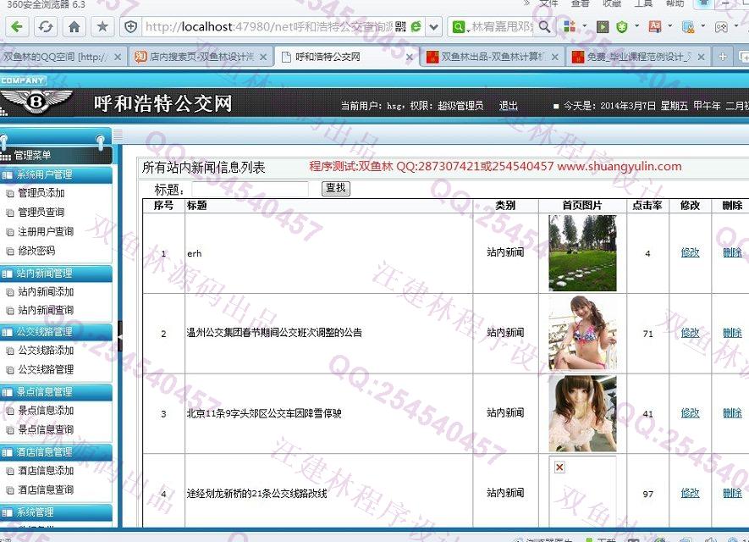Click the 查找 search button
This screenshot has height=542, width=749.
(x=336, y=188)
